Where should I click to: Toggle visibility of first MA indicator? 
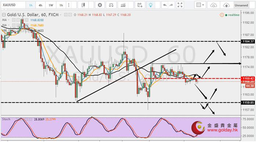14,20
